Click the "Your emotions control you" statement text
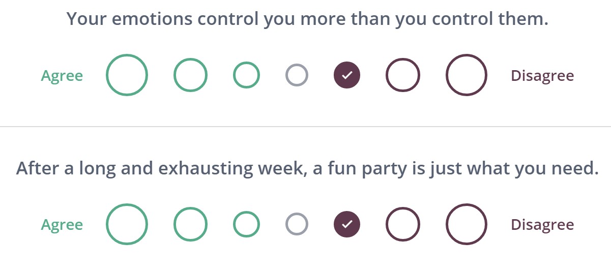Image resolution: width=611 pixels, height=269 pixels. (x=307, y=19)
